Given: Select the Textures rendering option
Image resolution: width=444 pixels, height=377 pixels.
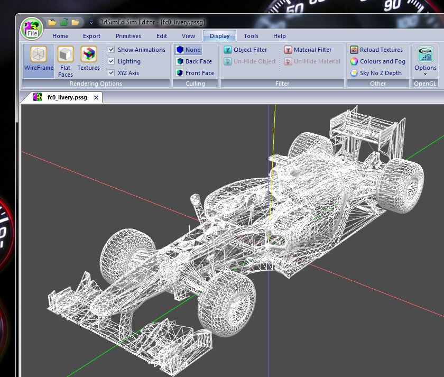Looking at the screenshot, I should tap(89, 59).
